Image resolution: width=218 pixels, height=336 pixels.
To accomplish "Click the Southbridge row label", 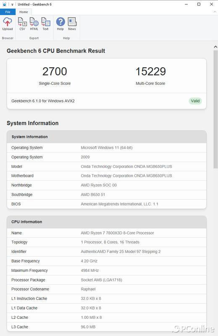I will click(x=22, y=194).
